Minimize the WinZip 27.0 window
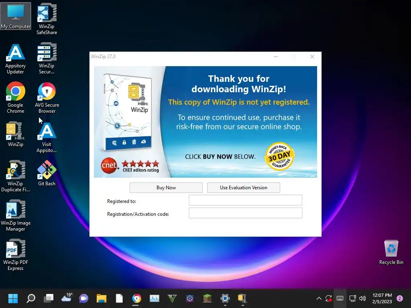 pyautogui.click(x=276, y=57)
